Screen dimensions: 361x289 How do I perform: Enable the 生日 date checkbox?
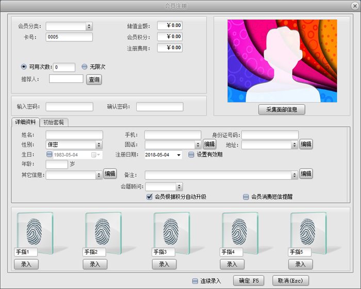point(50,154)
